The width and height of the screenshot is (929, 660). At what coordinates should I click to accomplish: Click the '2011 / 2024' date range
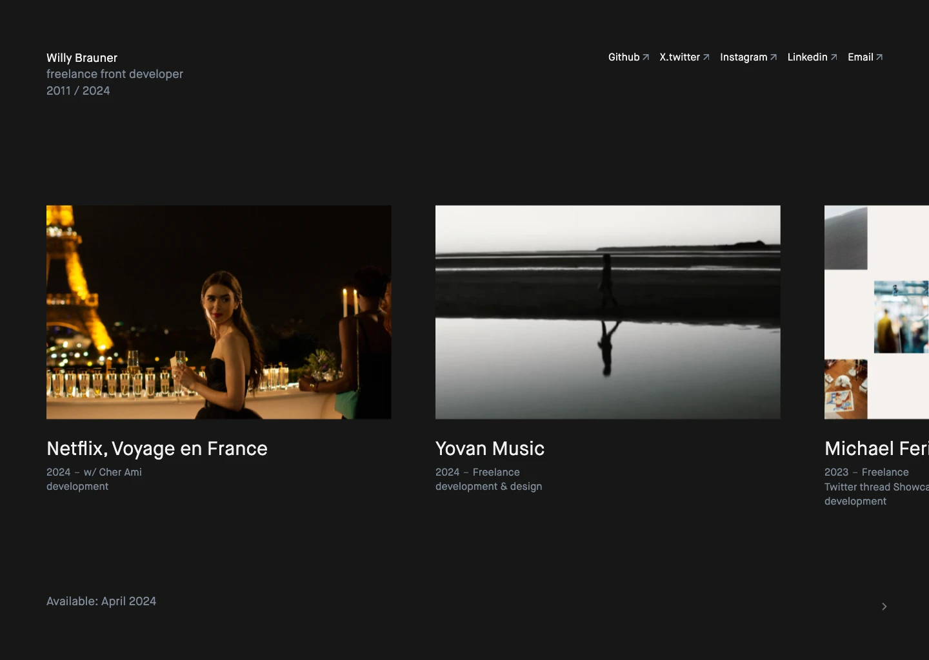click(x=78, y=91)
